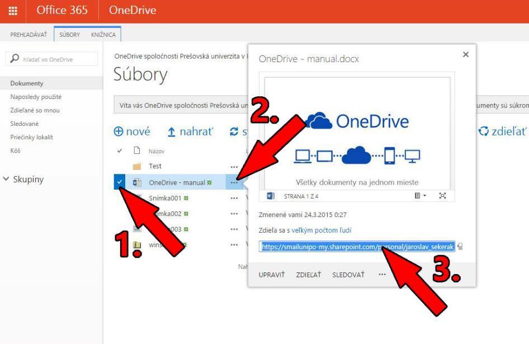Click the sharing URL text field
This screenshot has height=344, width=529.
(x=357, y=247)
